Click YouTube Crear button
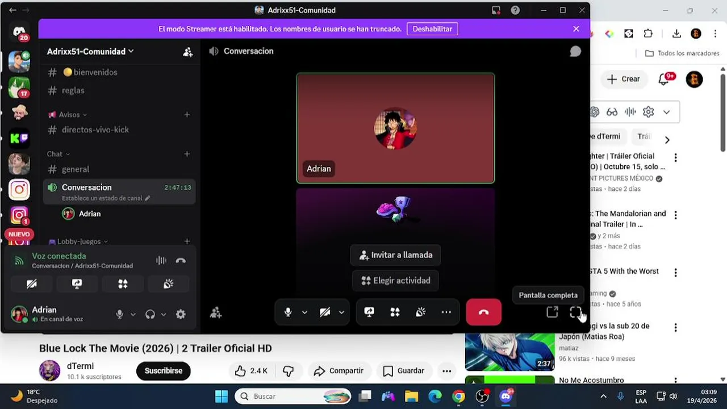 (x=623, y=80)
